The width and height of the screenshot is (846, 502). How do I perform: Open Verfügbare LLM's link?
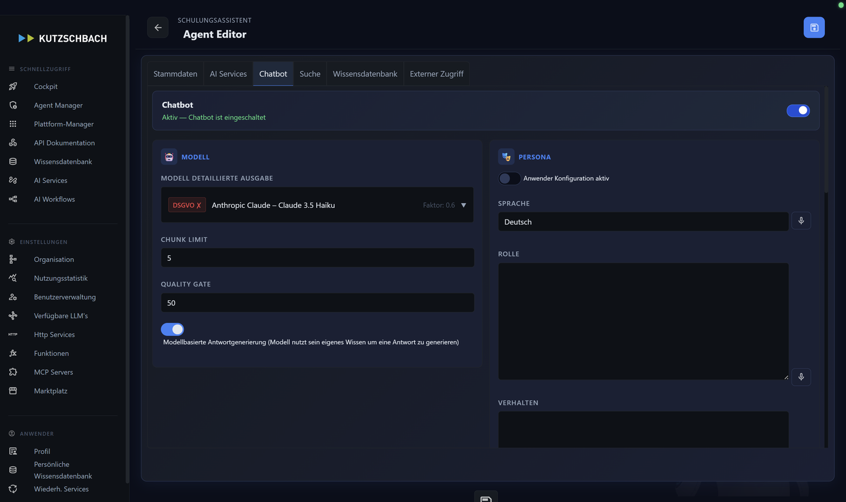tap(61, 316)
